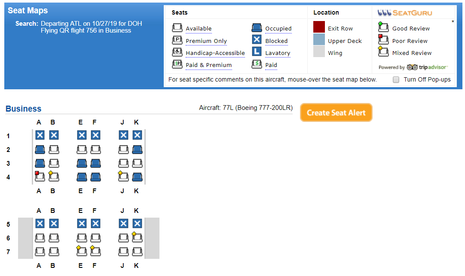Click the Handicap-Accessible legend link
This screenshot has height=276, width=465.
point(215,53)
